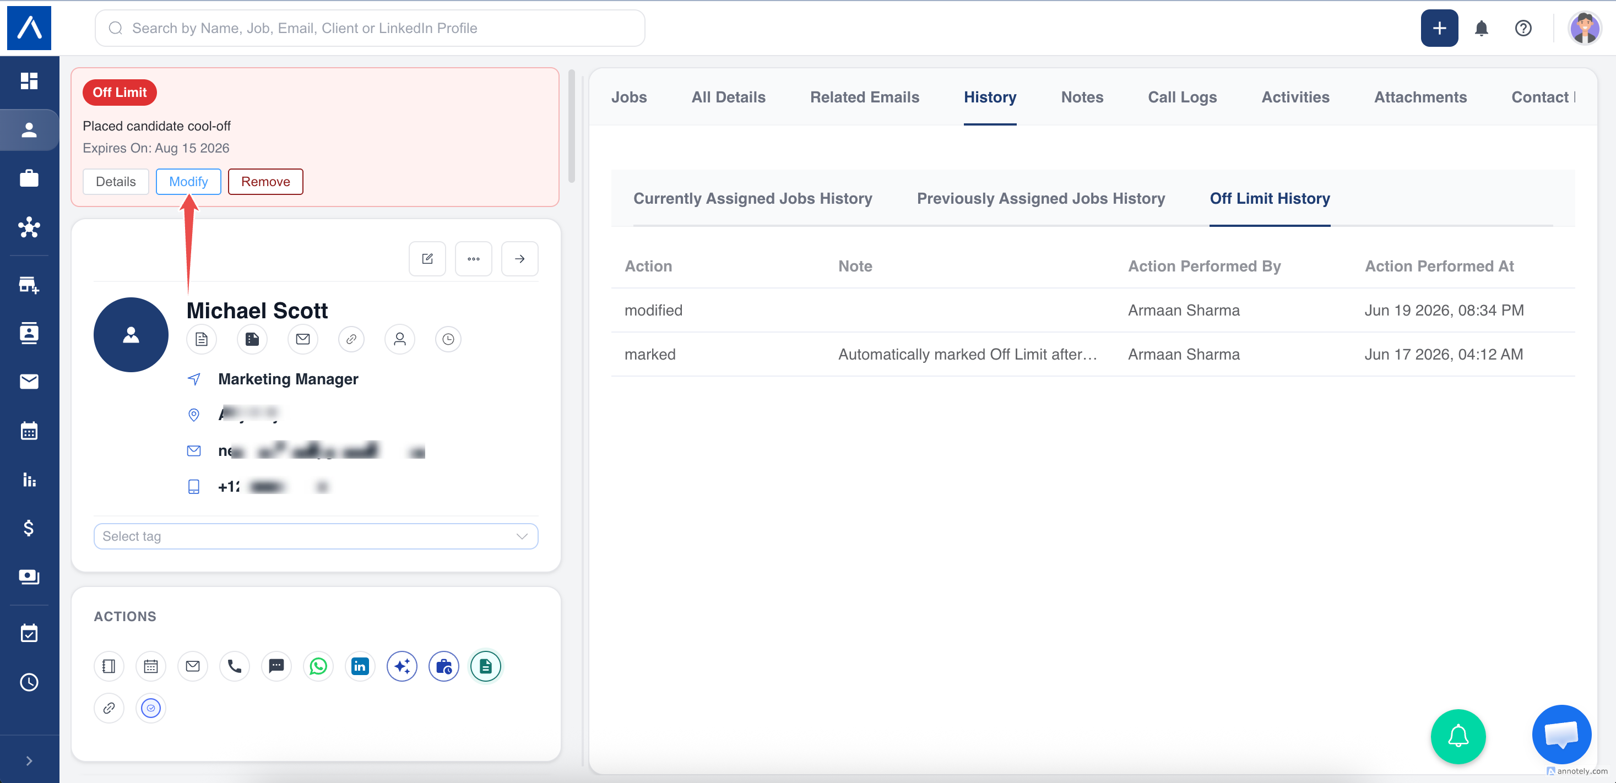Switch to the Activities tab

click(1295, 97)
